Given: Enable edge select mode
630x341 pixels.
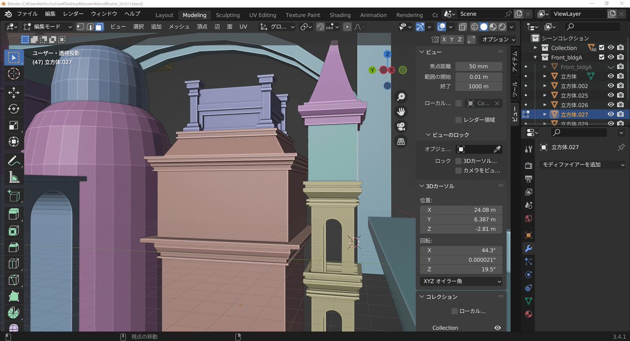Looking at the screenshot, I should pyautogui.click(x=90, y=27).
